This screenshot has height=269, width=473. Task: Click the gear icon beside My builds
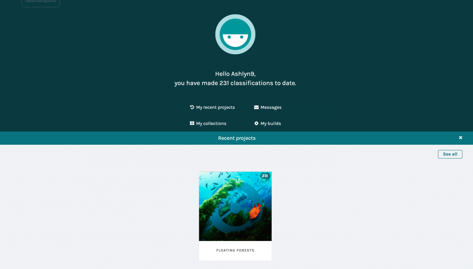pos(256,124)
